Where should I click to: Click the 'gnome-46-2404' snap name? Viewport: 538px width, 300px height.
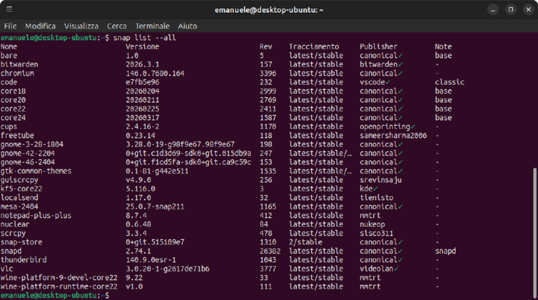28,162
